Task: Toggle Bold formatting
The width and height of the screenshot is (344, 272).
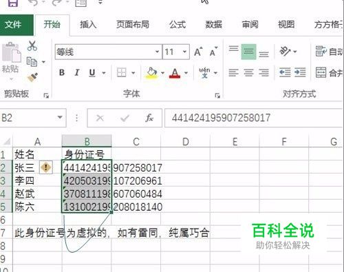Action: pos(62,73)
